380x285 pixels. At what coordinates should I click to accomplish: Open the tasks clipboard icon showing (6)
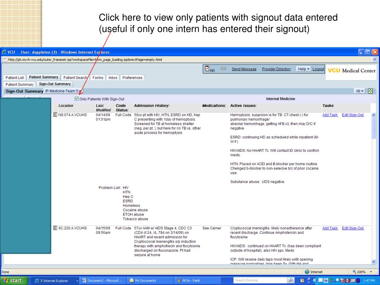[207, 69]
